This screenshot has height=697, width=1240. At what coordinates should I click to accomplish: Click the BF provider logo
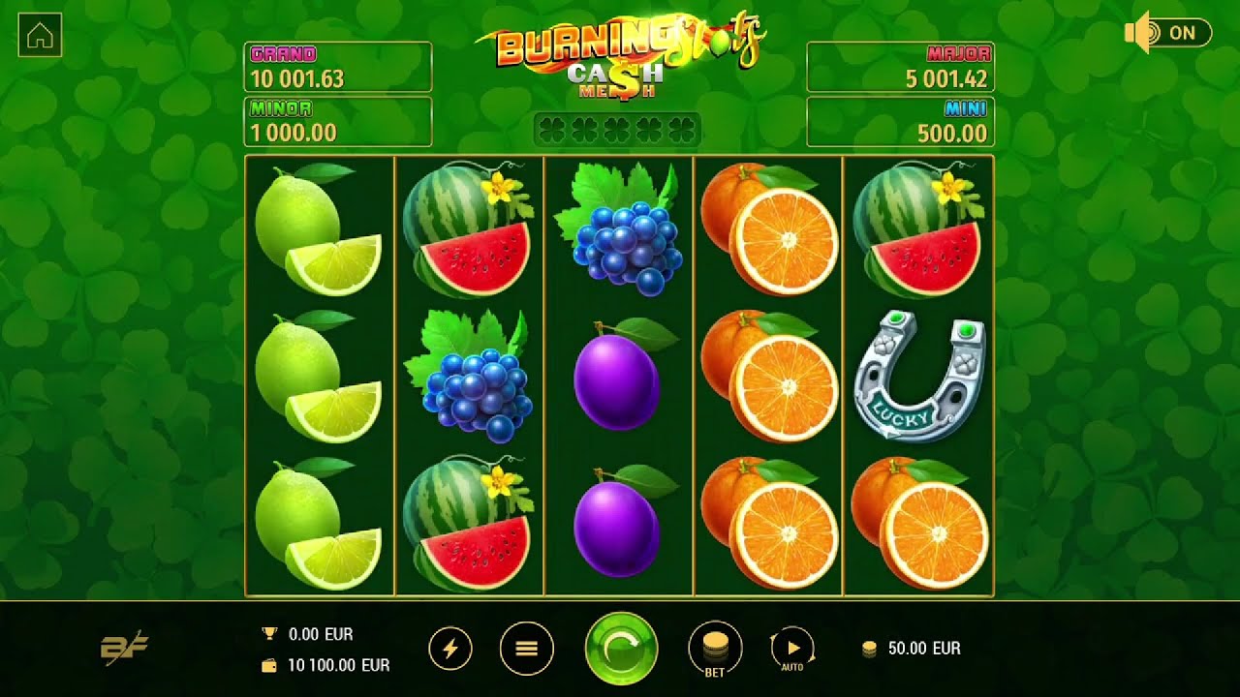coord(125,648)
